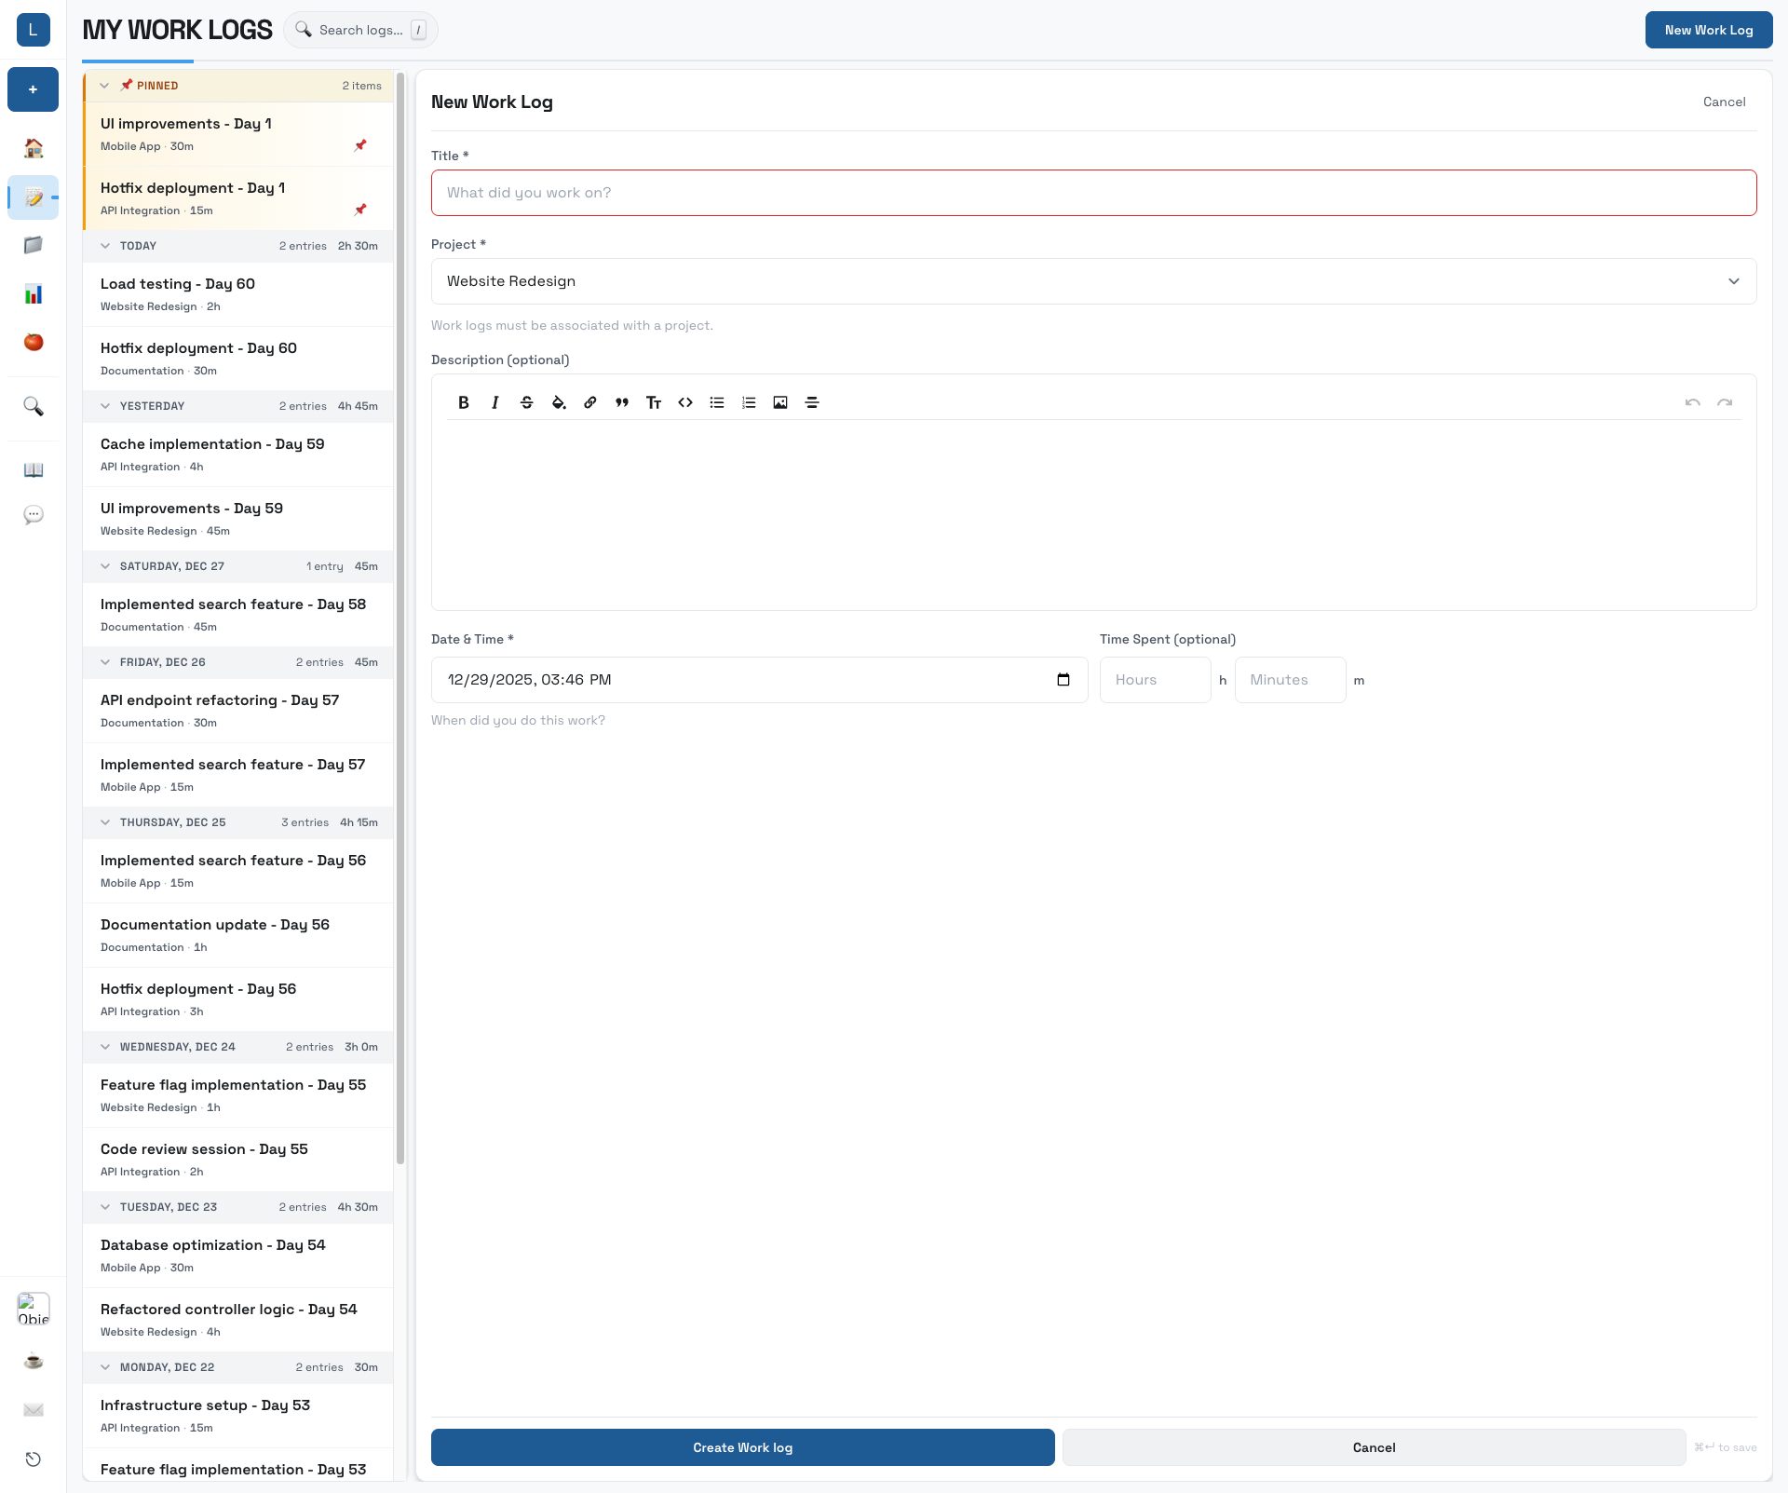Insert a code block in the editor
Viewport: 1788px width, 1493px height.
(x=685, y=402)
